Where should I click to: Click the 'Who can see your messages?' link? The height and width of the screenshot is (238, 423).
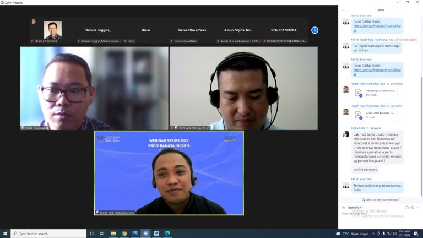click(x=381, y=199)
